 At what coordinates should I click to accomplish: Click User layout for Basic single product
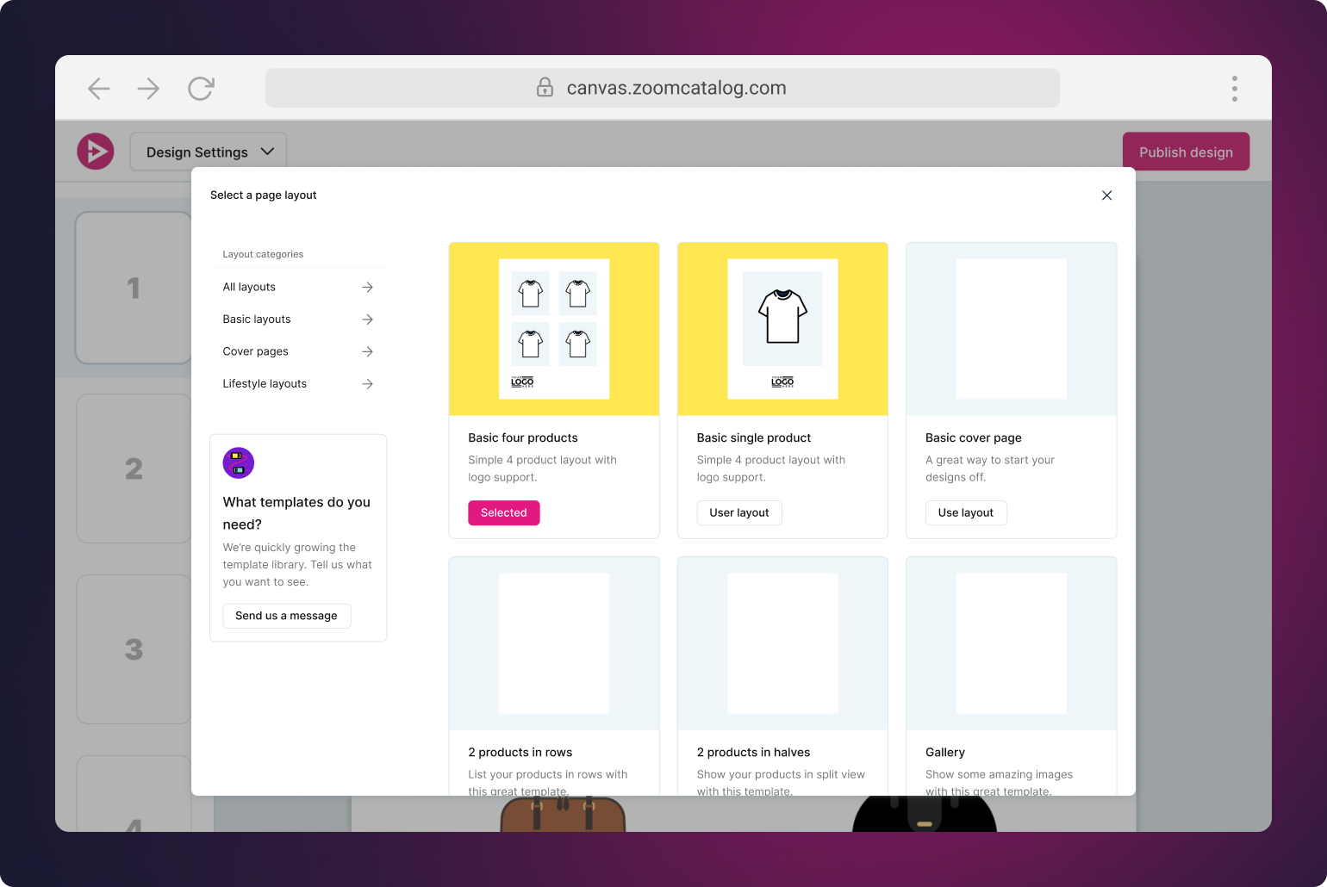[738, 513]
